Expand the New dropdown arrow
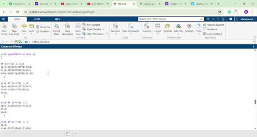This screenshot has height=137, width=257. coord(24,34)
